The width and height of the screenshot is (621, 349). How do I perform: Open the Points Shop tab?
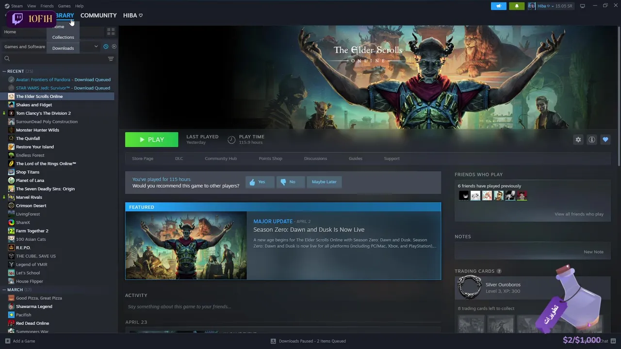coord(270,159)
